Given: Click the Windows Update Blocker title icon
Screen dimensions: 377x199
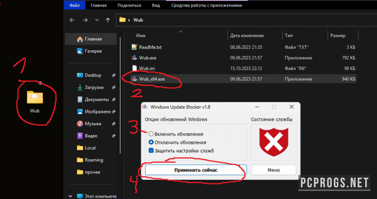Looking at the screenshot, I should tap(145, 107).
